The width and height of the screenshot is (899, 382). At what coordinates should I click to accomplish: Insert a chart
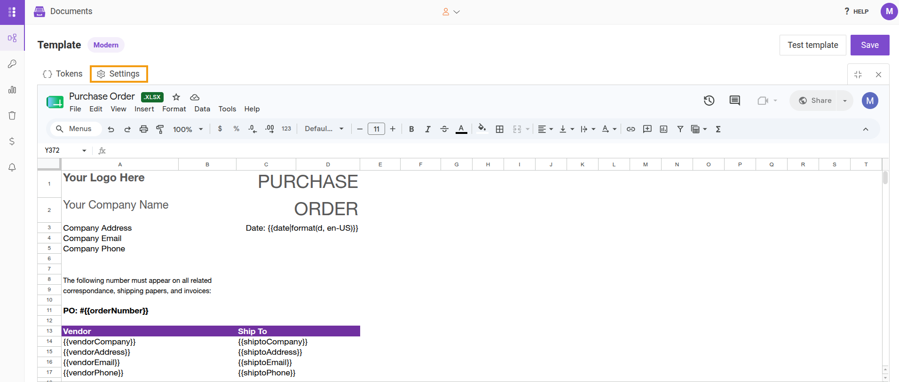663,129
